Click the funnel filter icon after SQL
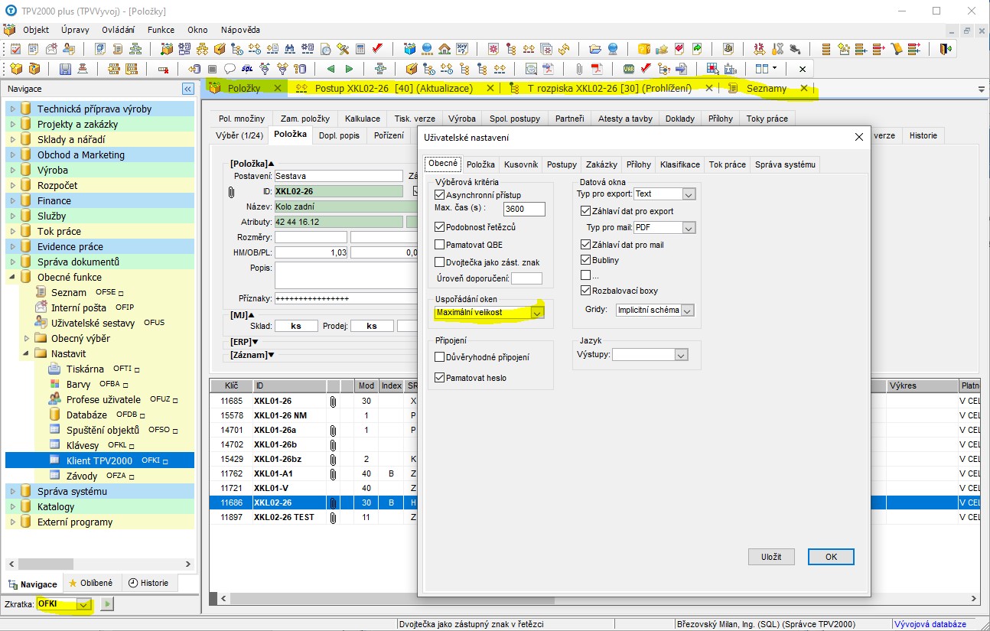The width and height of the screenshot is (990, 631). coord(264,68)
